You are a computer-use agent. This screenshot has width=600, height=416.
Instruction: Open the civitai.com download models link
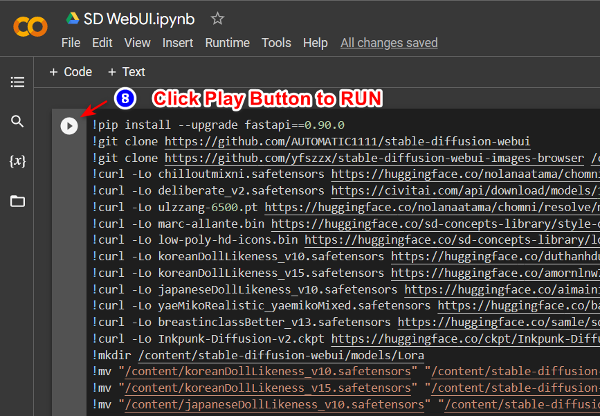pyautogui.click(x=465, y=191)
